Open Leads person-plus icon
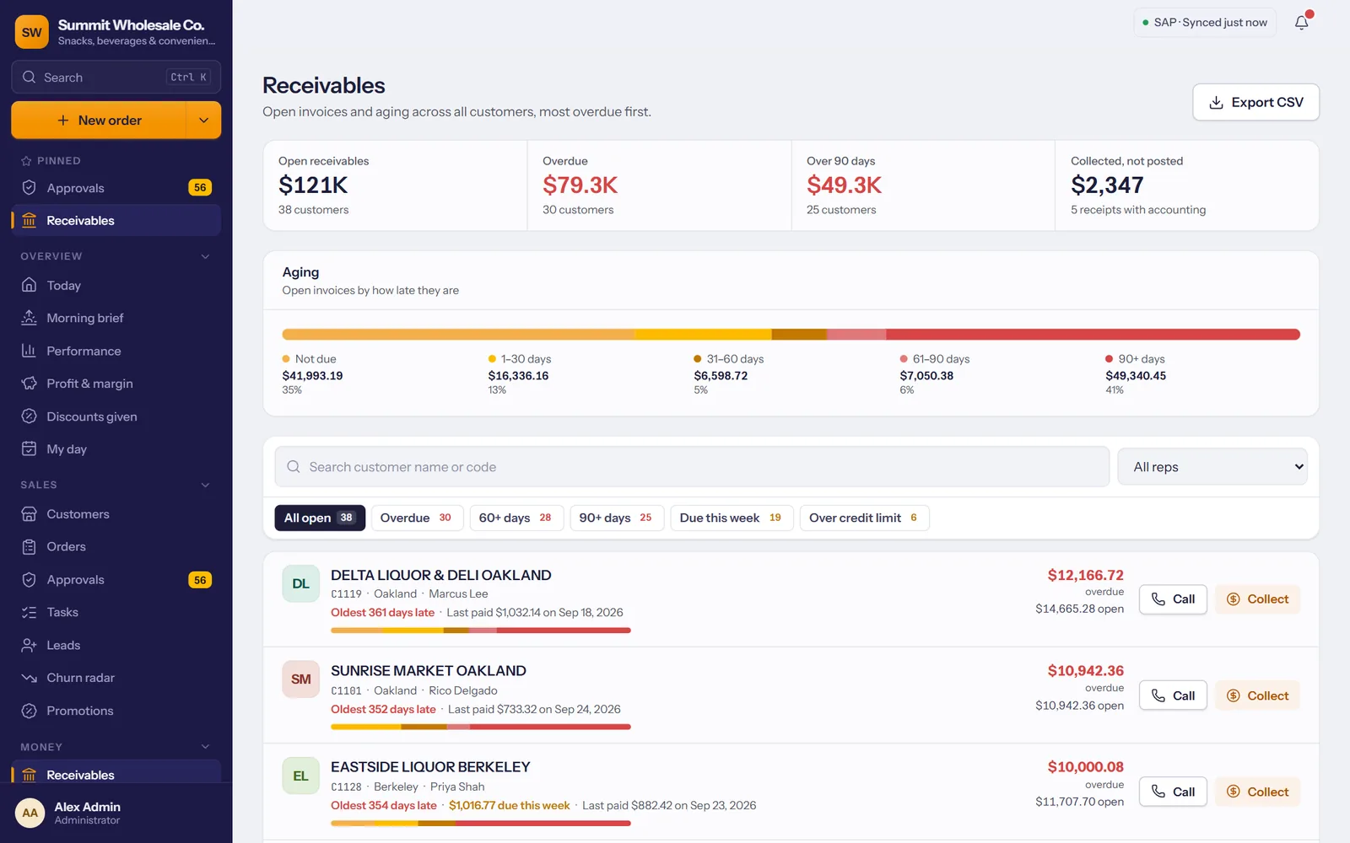Viewport: 1350px width, 843px height. tap(30, 645)
